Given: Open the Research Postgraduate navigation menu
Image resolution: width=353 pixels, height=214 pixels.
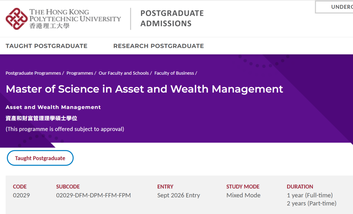Looking at the screenshot, I should point(159,46).
